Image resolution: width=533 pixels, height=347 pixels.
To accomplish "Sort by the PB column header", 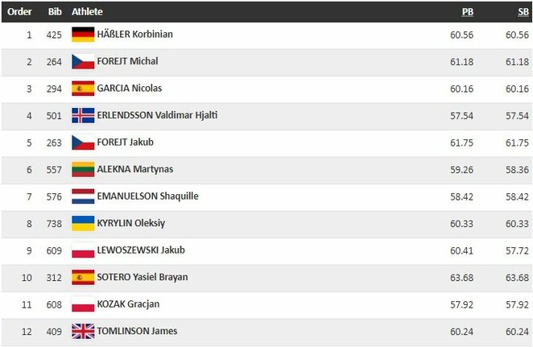I will click(467, 12).
